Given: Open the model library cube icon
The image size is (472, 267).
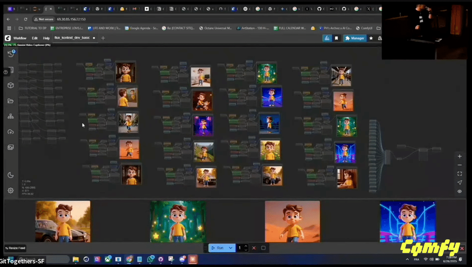Looking at the screenshot, I should click(x=11, y=85).
